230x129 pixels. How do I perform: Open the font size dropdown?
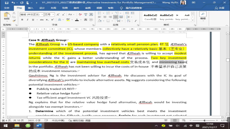[53, 15]
